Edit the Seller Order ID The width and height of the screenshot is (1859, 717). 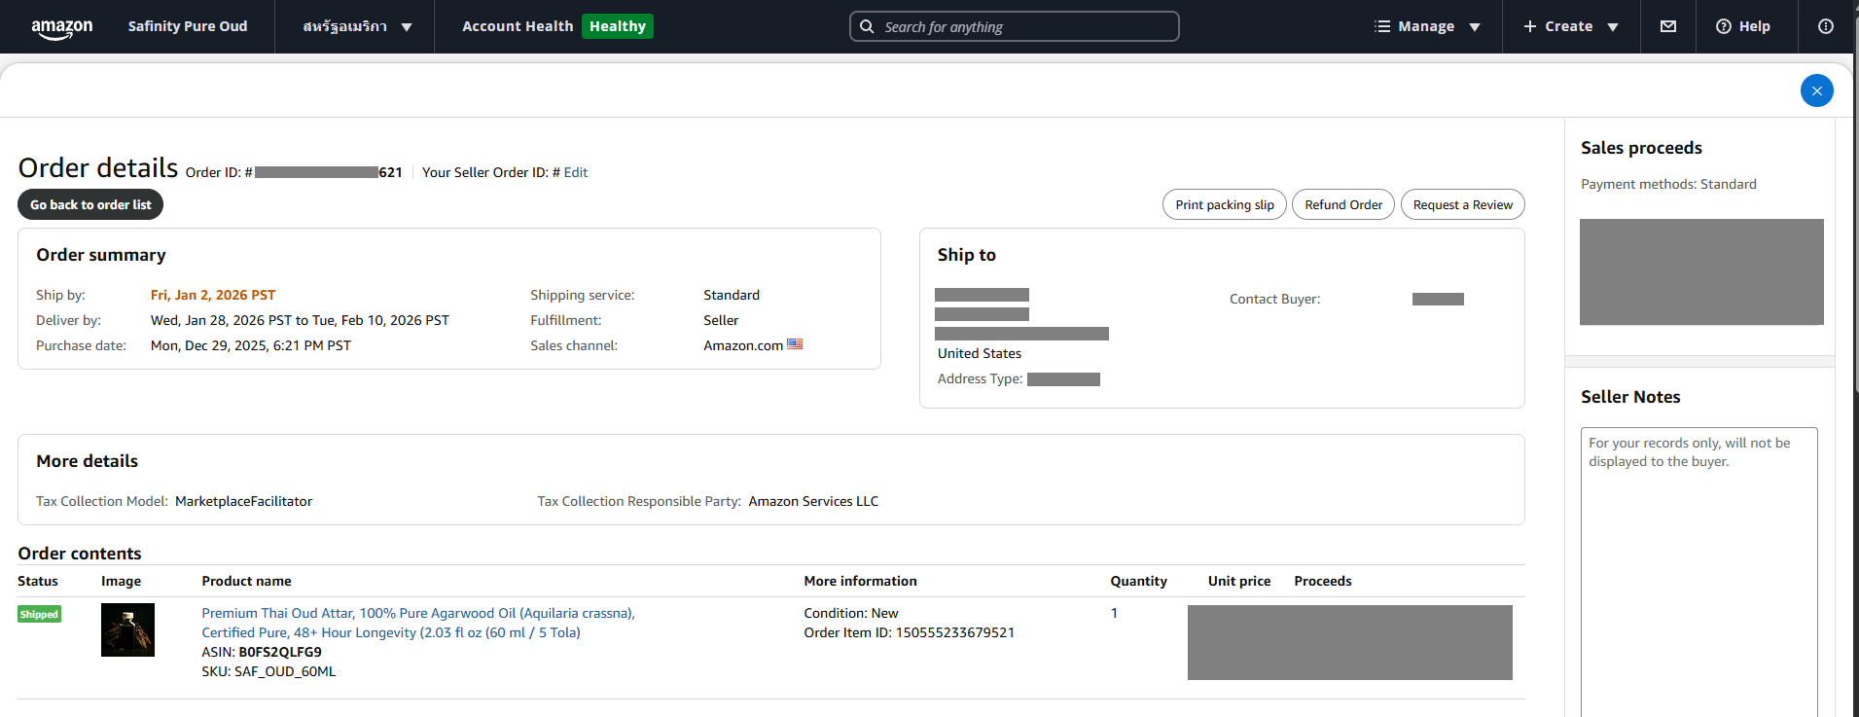[x=576, y=172]
